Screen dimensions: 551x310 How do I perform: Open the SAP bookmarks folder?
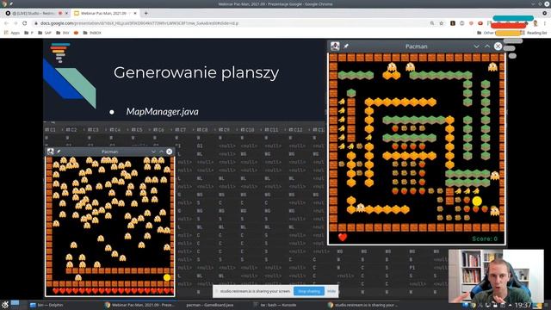coord(45,33)
